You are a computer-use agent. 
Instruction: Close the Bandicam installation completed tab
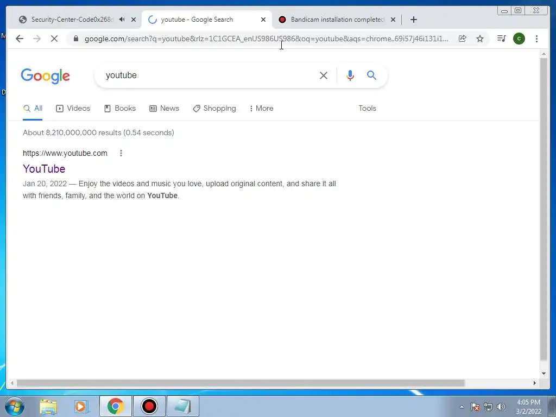pos(393,20)
